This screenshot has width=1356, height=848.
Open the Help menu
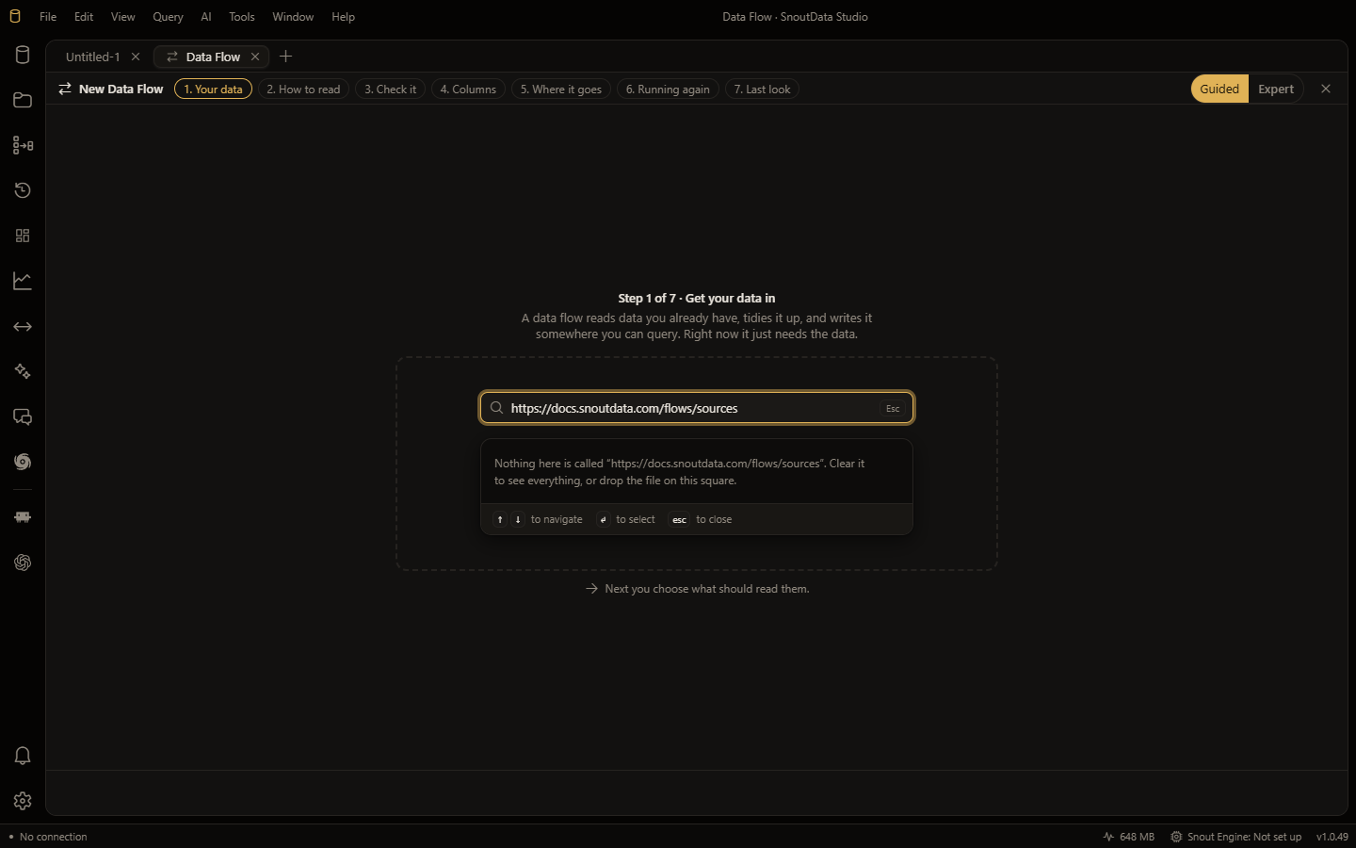[x=343, y=17]
